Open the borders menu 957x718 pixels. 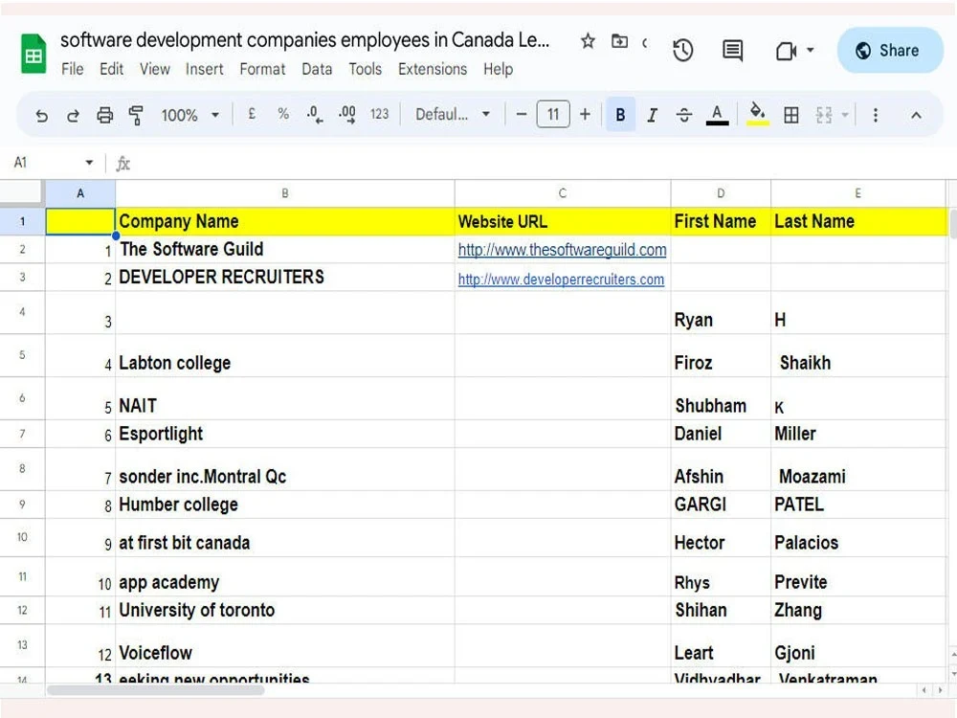point(791,115)
